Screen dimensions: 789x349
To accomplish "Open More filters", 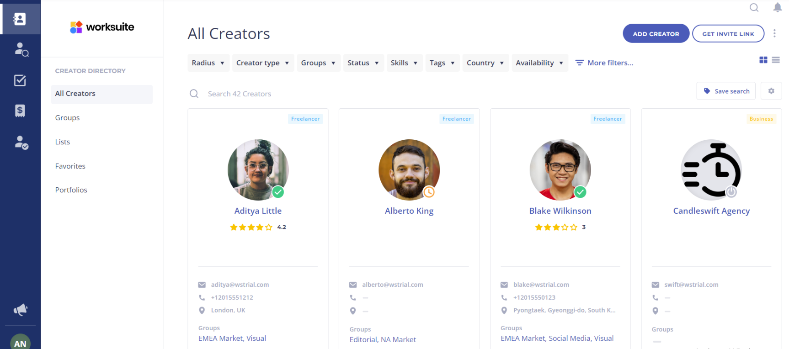I will [x=604, y=63].
